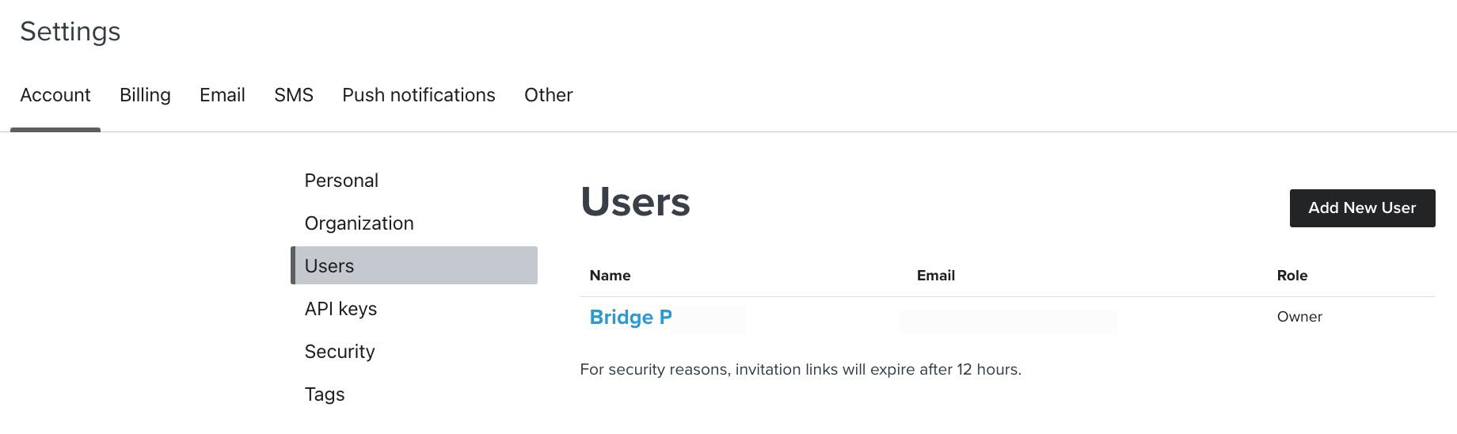
Task: Open Personal settings in the sidebar
Action: [x=341, y=181]
